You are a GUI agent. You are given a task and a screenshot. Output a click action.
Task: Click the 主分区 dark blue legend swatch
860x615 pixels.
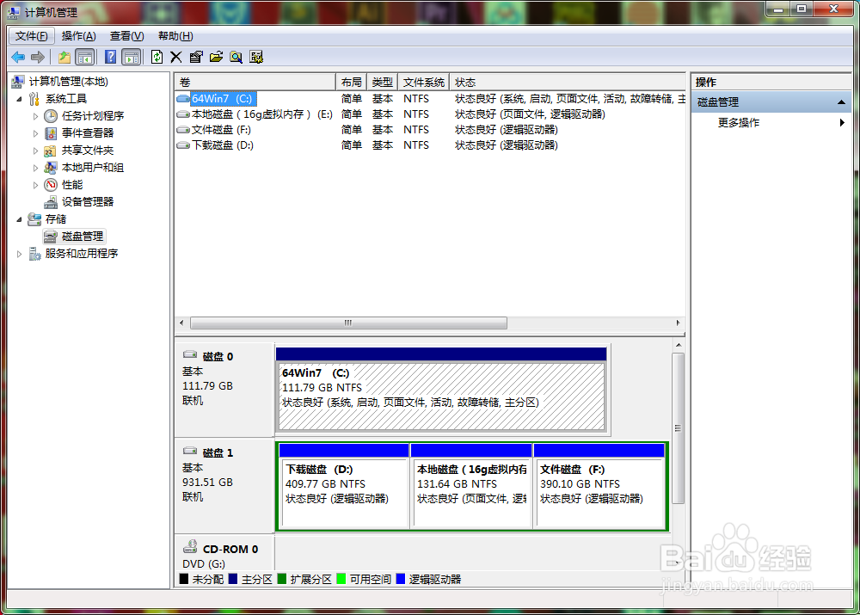(233, 579)
